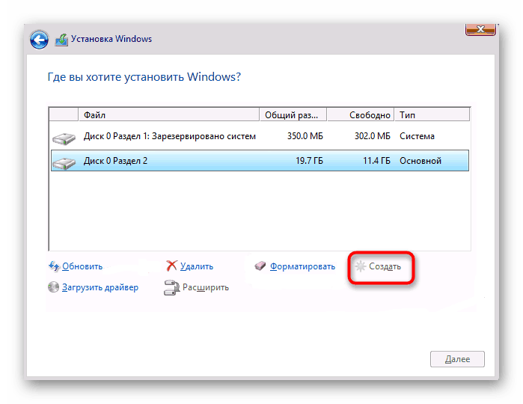
Task: Click the 11.4 ГБ free space cell
Action: pyautogui.click(x=376, y=161)
